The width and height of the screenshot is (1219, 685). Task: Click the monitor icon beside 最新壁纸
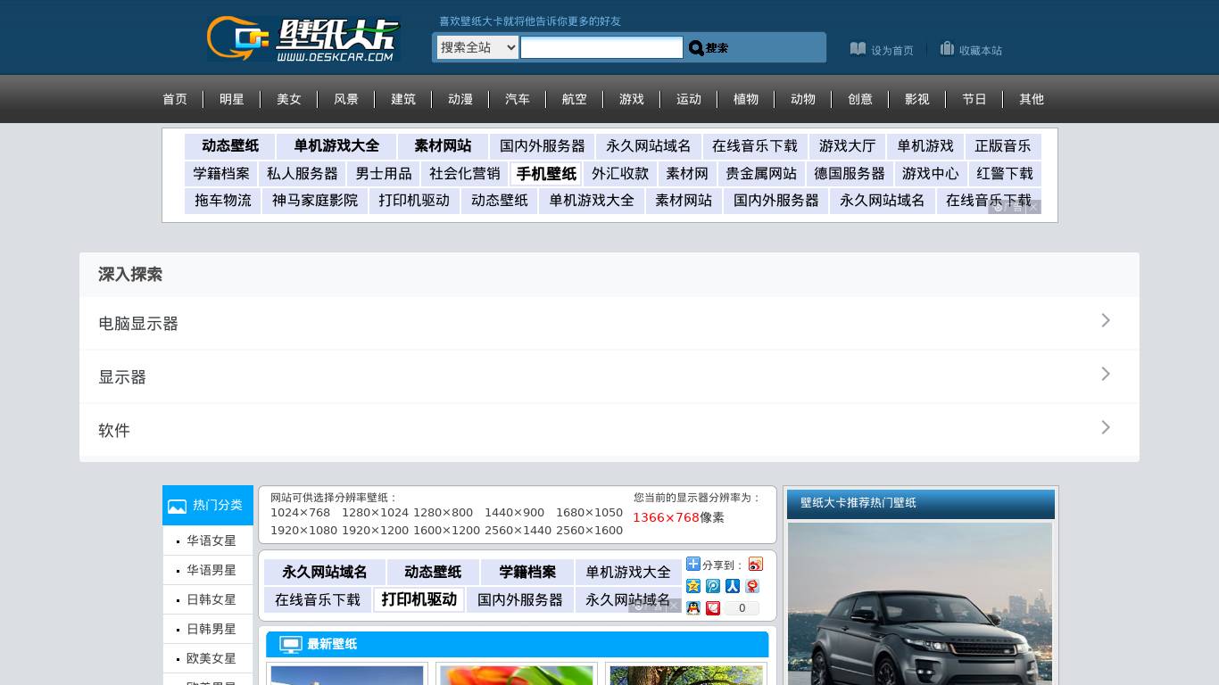point(290,644)
